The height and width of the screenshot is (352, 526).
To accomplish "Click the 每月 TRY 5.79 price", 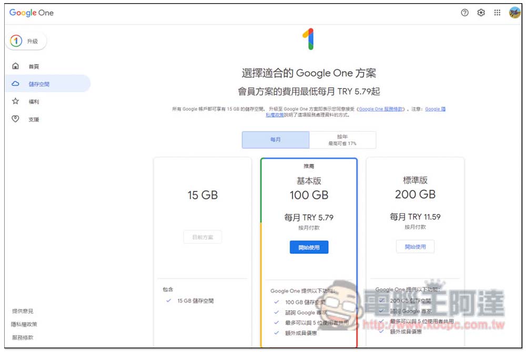I will click(x=309, y=217).
